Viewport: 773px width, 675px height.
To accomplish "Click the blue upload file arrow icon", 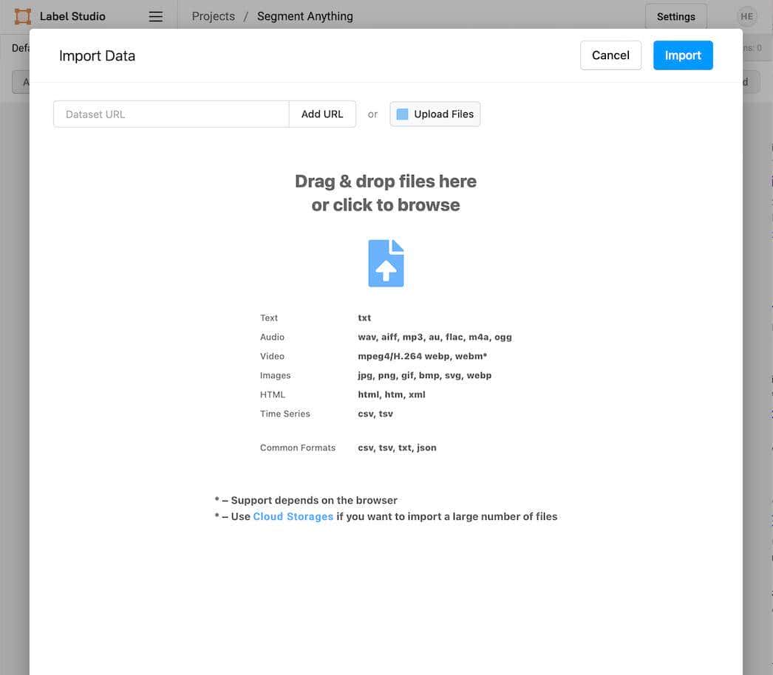I will (x=386, y=264).
